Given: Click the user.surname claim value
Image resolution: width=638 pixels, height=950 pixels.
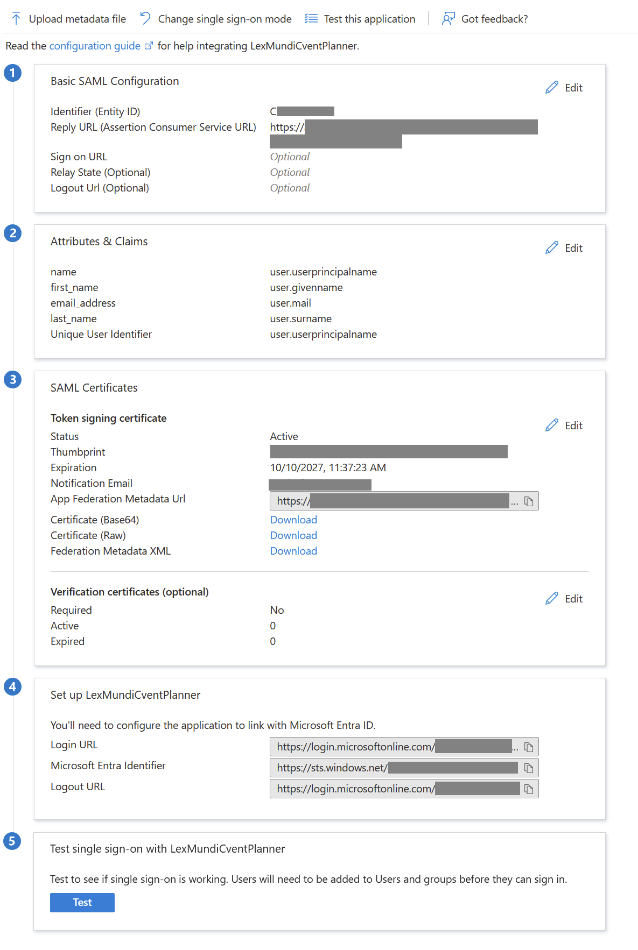Looking at the screenshot, I should click(x=301, y=318).
